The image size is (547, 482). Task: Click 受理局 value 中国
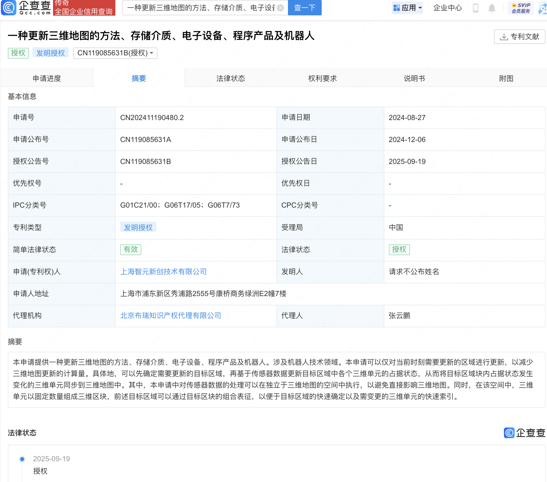click(396, 227)
